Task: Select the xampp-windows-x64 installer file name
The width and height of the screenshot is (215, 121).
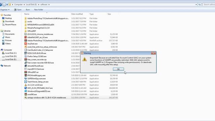Action: [x=47, y=97]
